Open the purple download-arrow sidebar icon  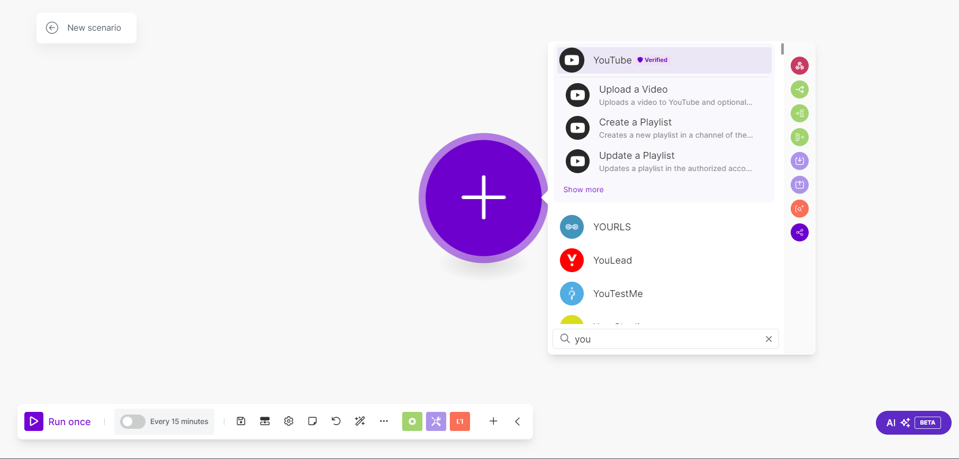point(800,161)
